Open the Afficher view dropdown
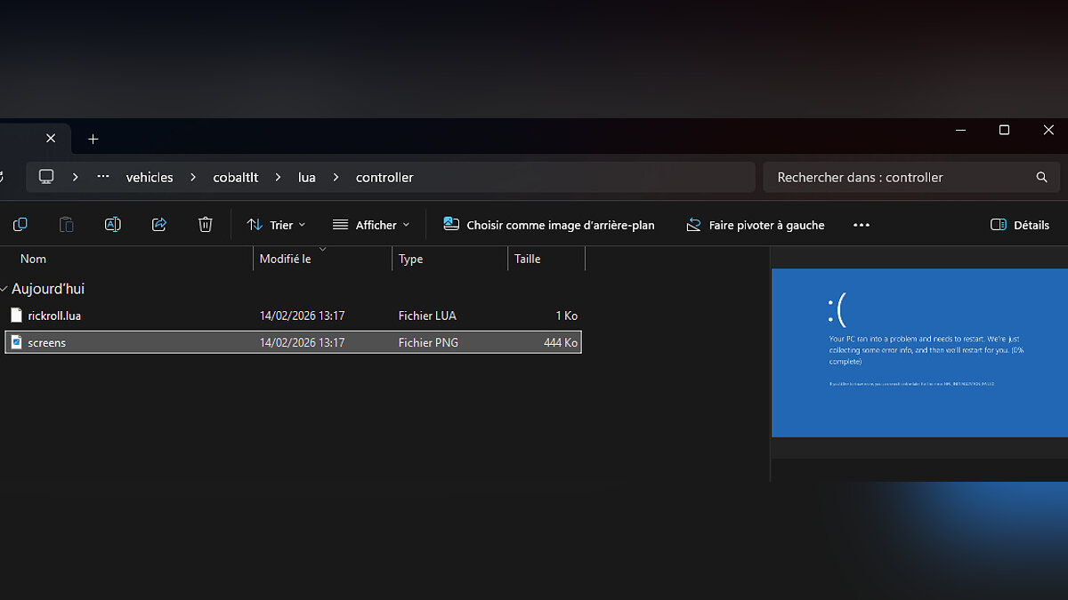 pyautogui.click(x=371, y=225)
